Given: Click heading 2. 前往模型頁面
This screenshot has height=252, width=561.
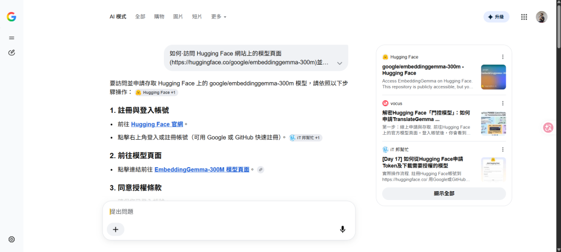Looking at the screenshot, I should (x=136, y=156).
